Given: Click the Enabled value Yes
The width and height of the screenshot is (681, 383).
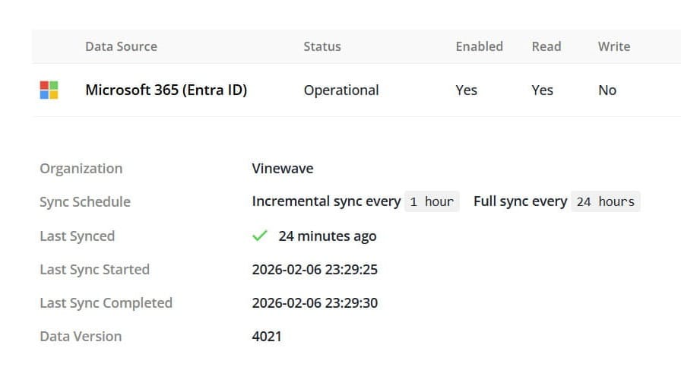Looking at the screenshot, I should (467, 90).
